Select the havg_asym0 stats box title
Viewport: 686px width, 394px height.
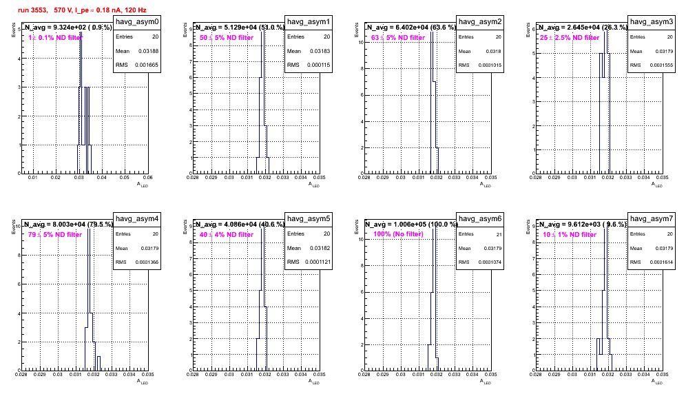coord(137,21)
